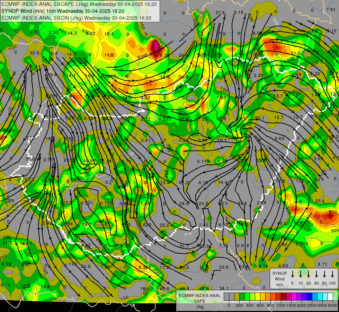Click the map value 50.1
Image resolution: width=339 pixels, height=312 pixels.
[x=319, y=180]
